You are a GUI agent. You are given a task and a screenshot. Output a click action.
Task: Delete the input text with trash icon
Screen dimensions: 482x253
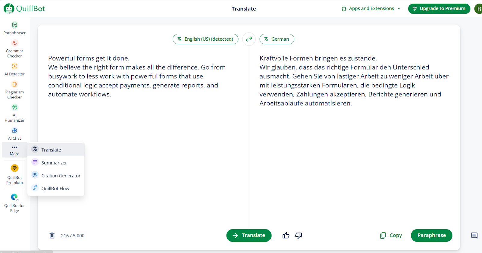(x=52, y=236)
